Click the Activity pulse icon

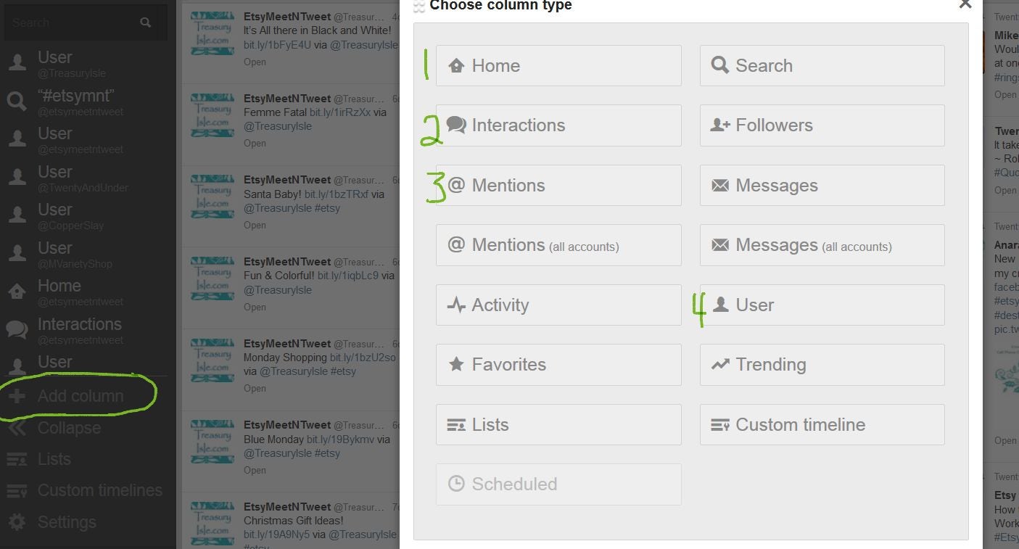click(x=456, y=305)
